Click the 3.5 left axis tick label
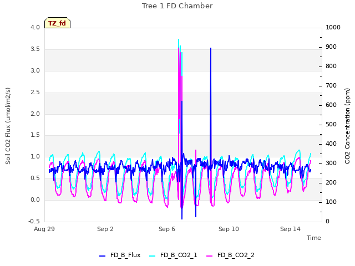The height and width of the screenshot is (266, 355). (35, 49)
